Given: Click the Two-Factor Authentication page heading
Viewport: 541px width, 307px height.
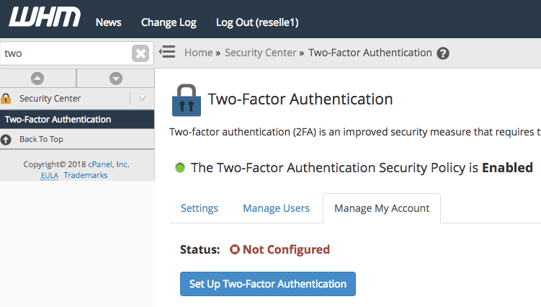Looking at the screenshot, I should (300, 99).
